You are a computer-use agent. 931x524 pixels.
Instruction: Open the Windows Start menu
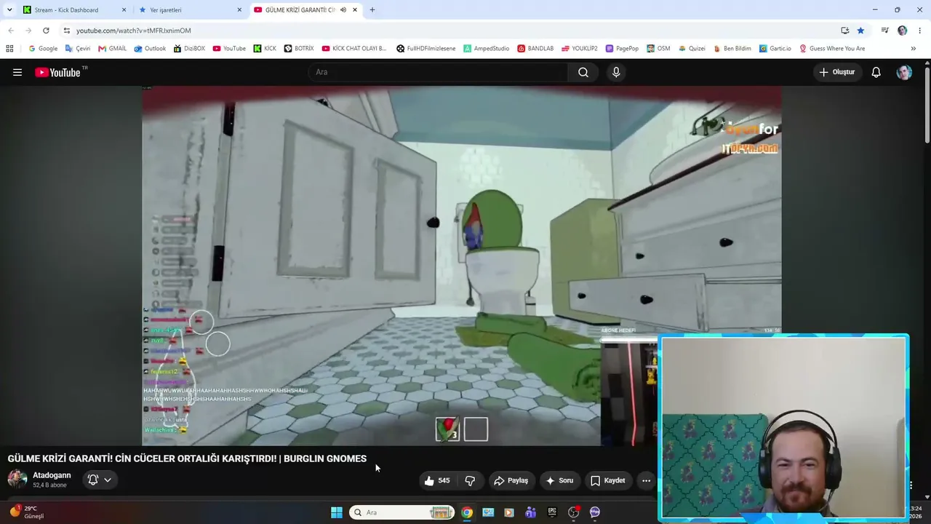pos(337,512)
